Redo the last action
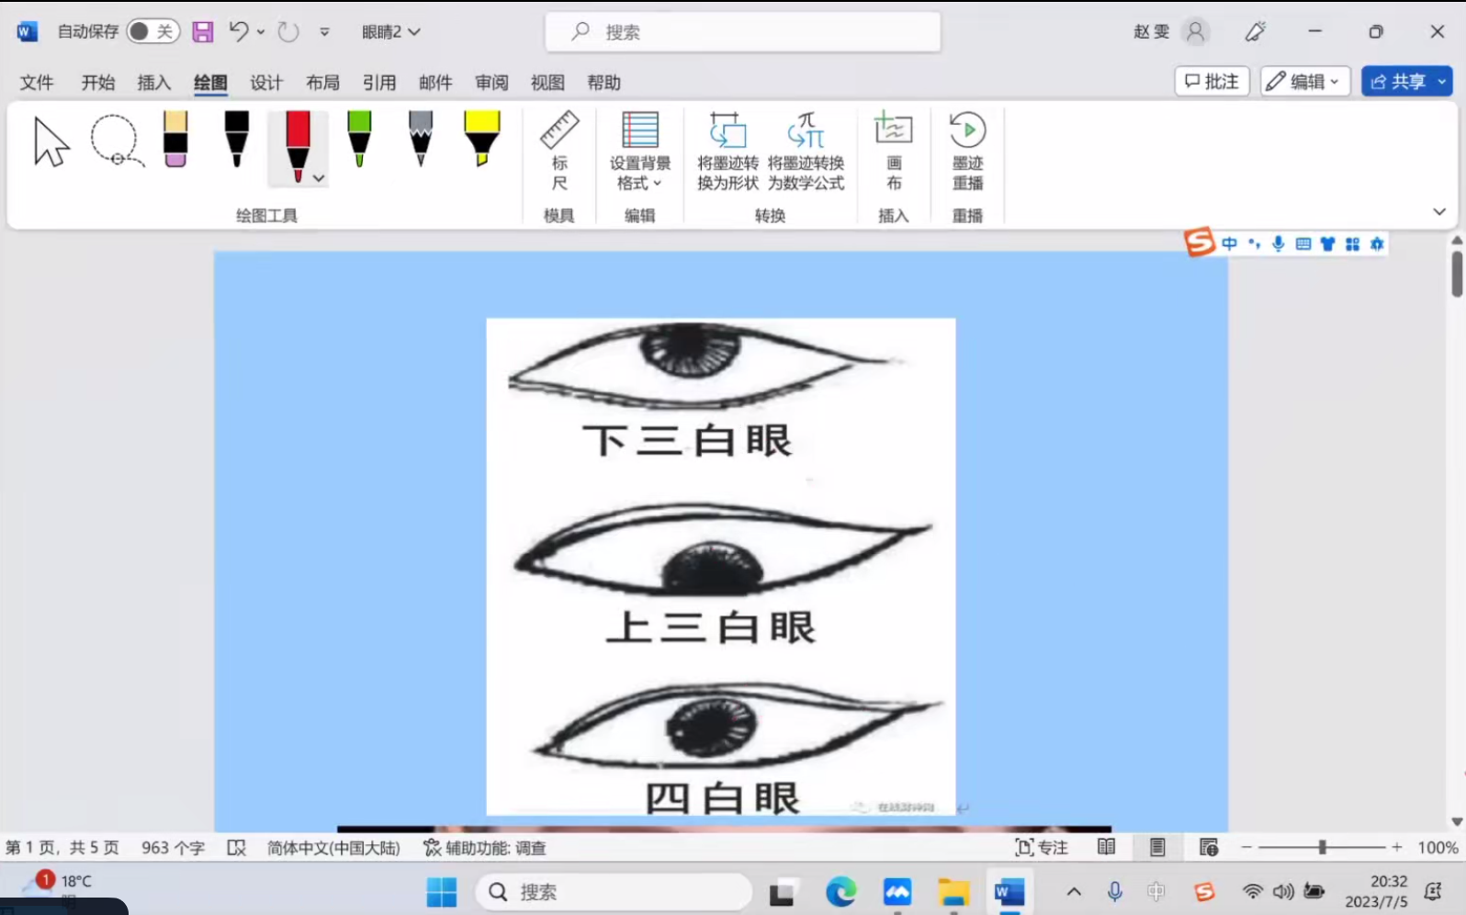 [x=288, y=32]
